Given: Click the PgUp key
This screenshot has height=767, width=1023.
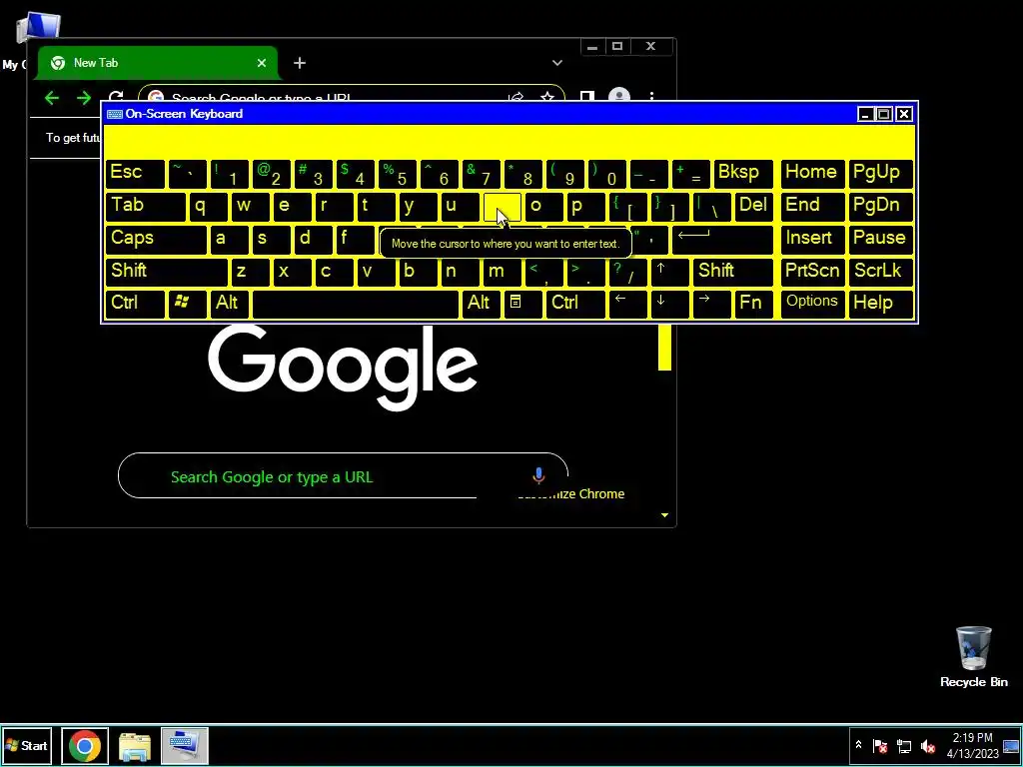Looking at the screenshot, I should pyautogui.click(x=880, y=173).
